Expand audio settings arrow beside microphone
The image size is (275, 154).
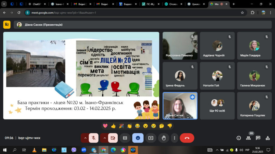tap(85, 138)
